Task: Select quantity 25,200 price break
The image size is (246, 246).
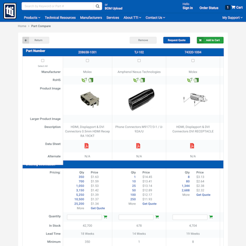Action: click(79, 204)
